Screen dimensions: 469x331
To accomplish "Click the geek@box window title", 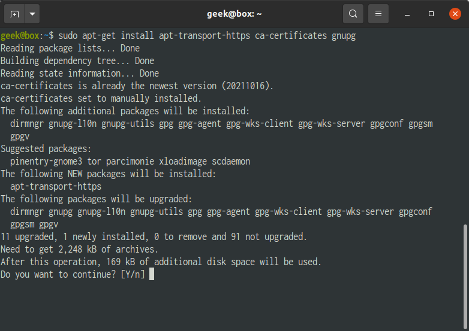I will coord(235,14).
